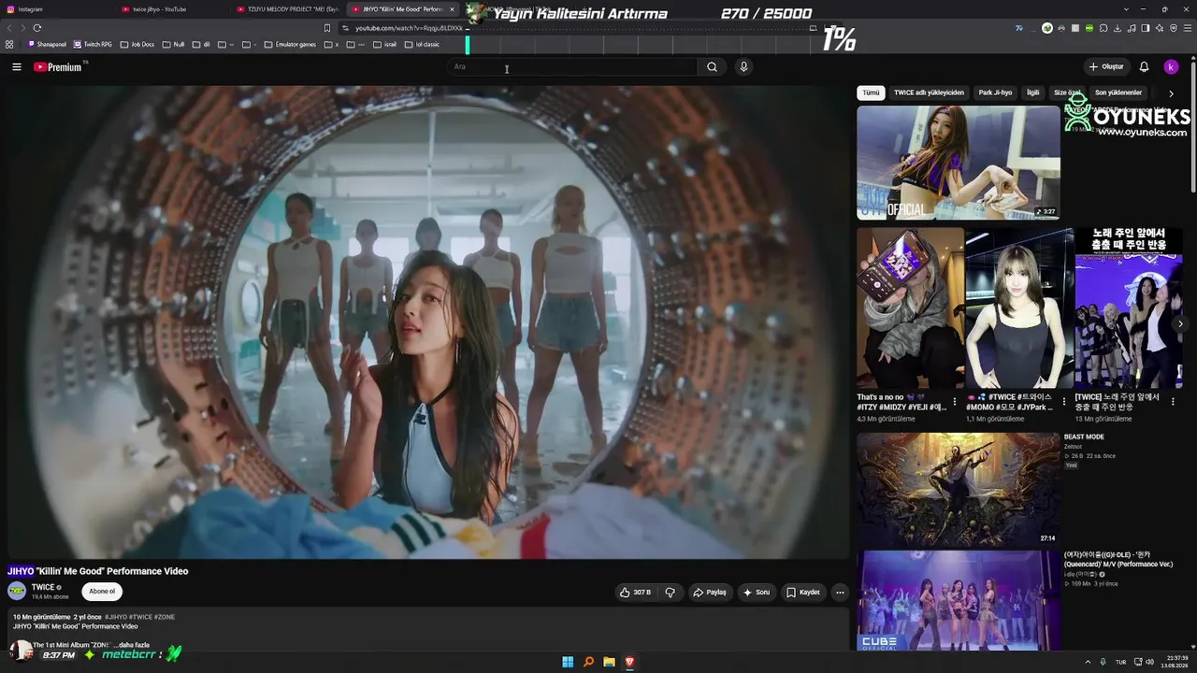Like the video with thumbs up
The height and width of the screenshot is (673, 1197).
(x=635, y=592)
